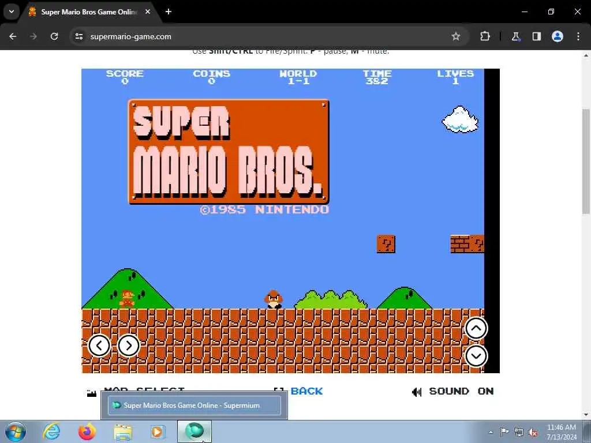Show hidden system tray icons arrow

pos(491,432)
